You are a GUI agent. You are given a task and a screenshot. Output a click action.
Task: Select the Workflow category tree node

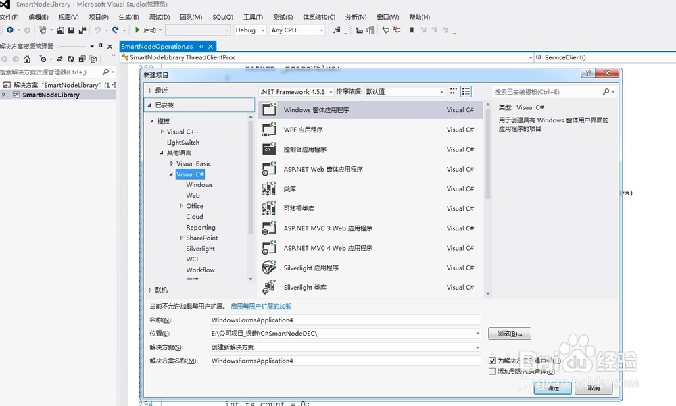pyautogui.click(x=200, y=270)
